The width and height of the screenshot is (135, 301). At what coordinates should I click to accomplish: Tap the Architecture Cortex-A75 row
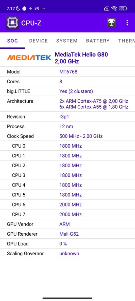[x=67, y=104]
